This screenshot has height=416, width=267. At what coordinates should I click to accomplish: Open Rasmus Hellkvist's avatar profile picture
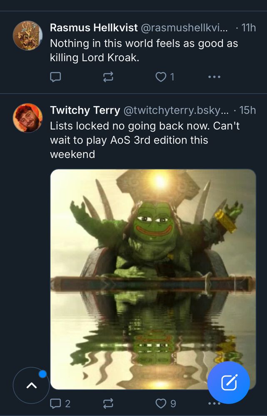27,35
